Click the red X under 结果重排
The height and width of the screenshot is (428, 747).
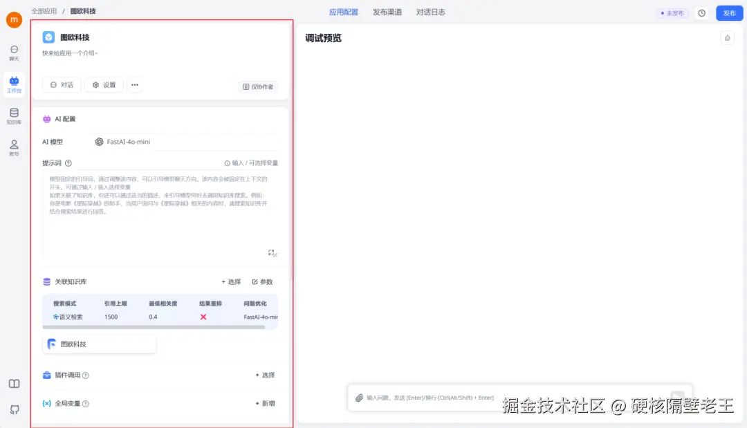click(203, 317)
